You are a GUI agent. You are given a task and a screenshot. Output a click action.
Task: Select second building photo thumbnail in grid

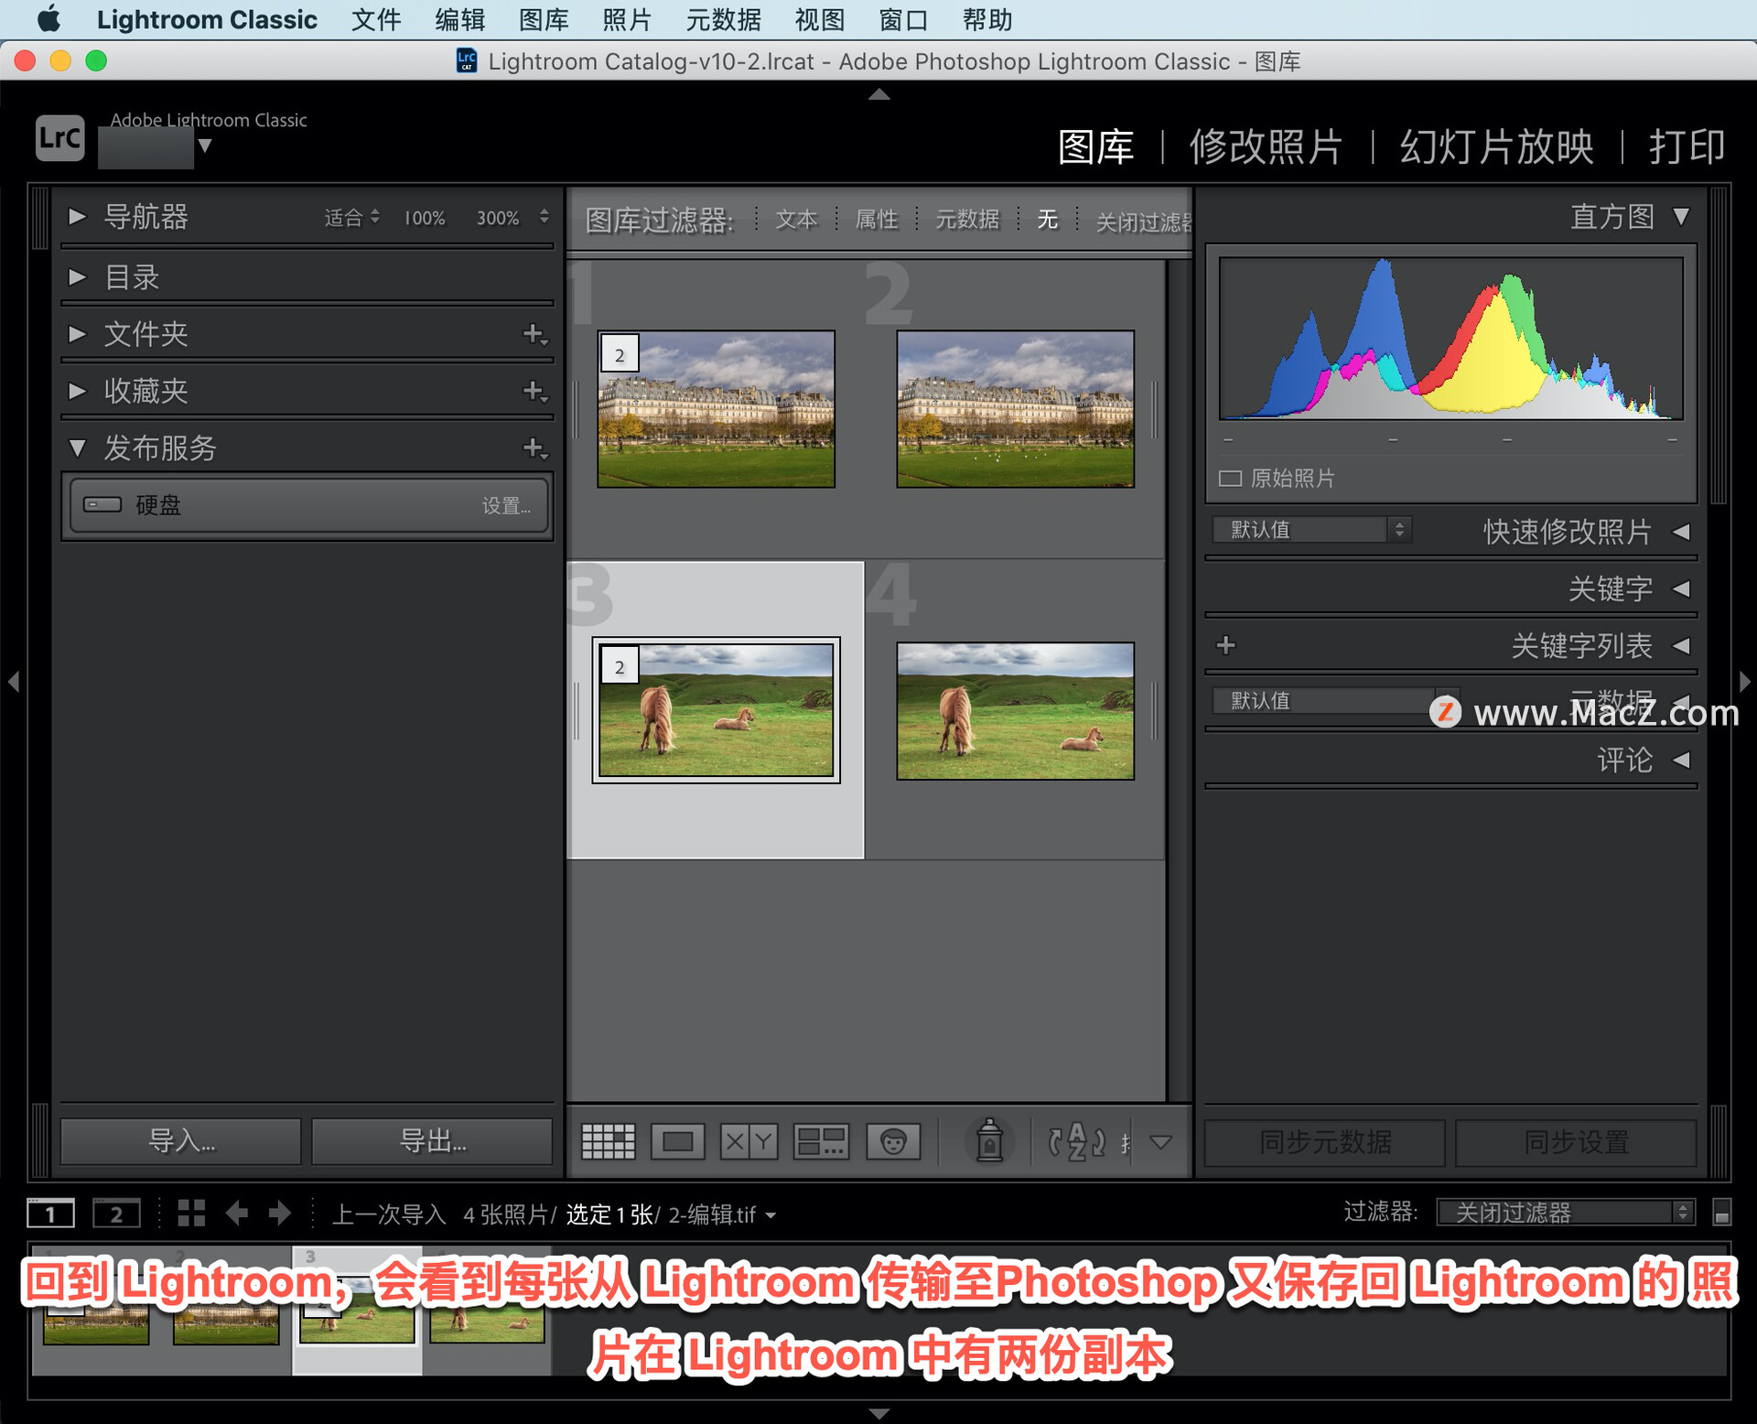(1015, 409)
